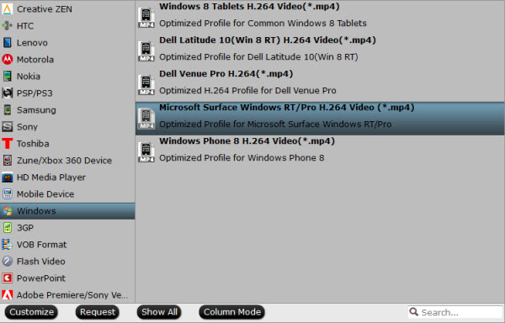The image size is (505, 323).
Task: Click the Motorola logo icon
Action: click(7, 59)
